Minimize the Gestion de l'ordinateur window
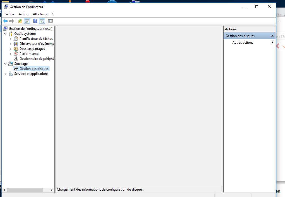Screen dimensions: 285x197 [244, 7]
